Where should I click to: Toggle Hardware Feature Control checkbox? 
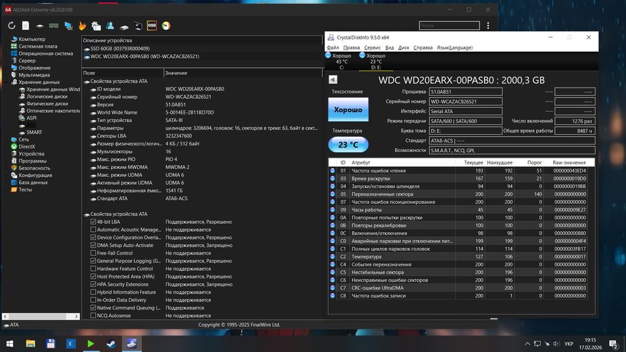(93, 269)
